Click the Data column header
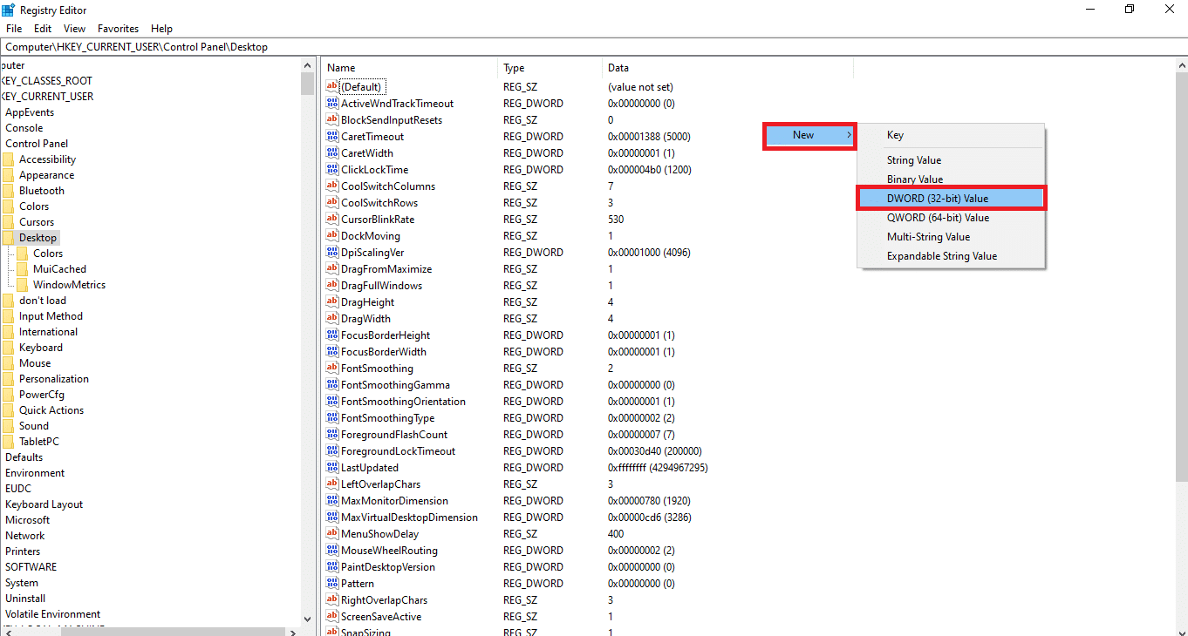This screenshot has width=1188, height=636. 618,68
